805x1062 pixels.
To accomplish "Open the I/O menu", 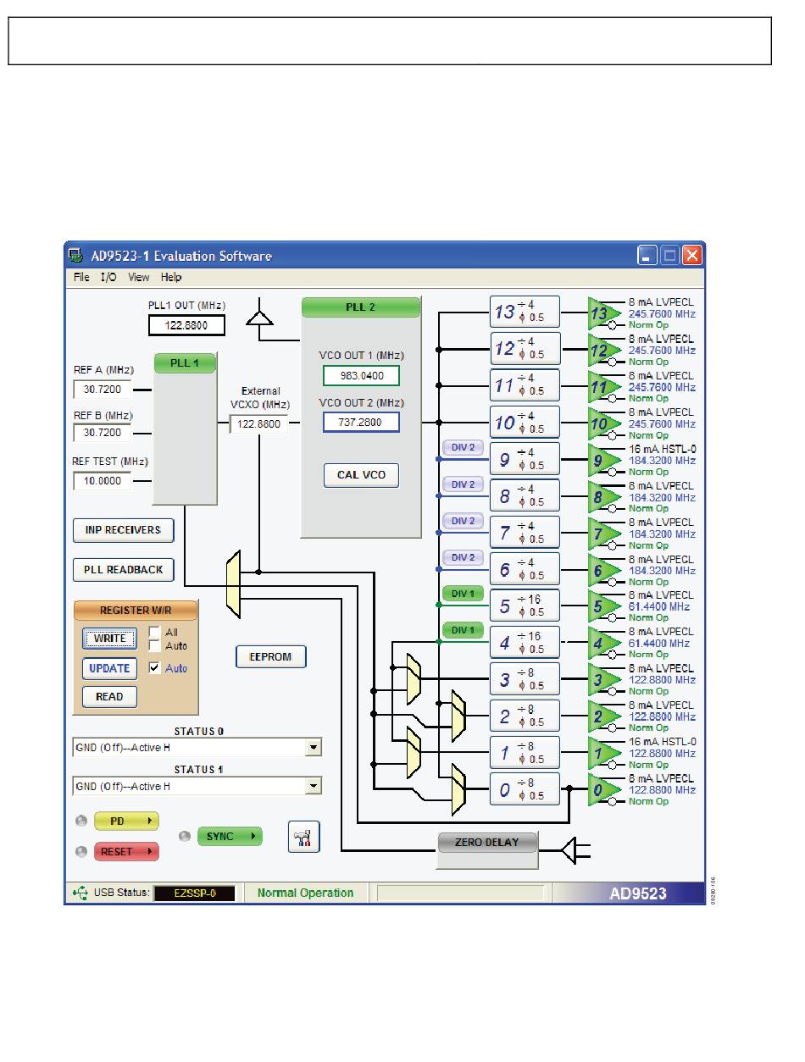I will click(x=108, y=277).
